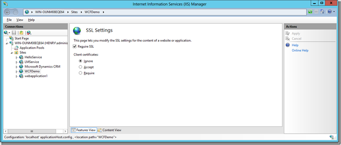Expand the webapplication1 site node

click(17, 76)
